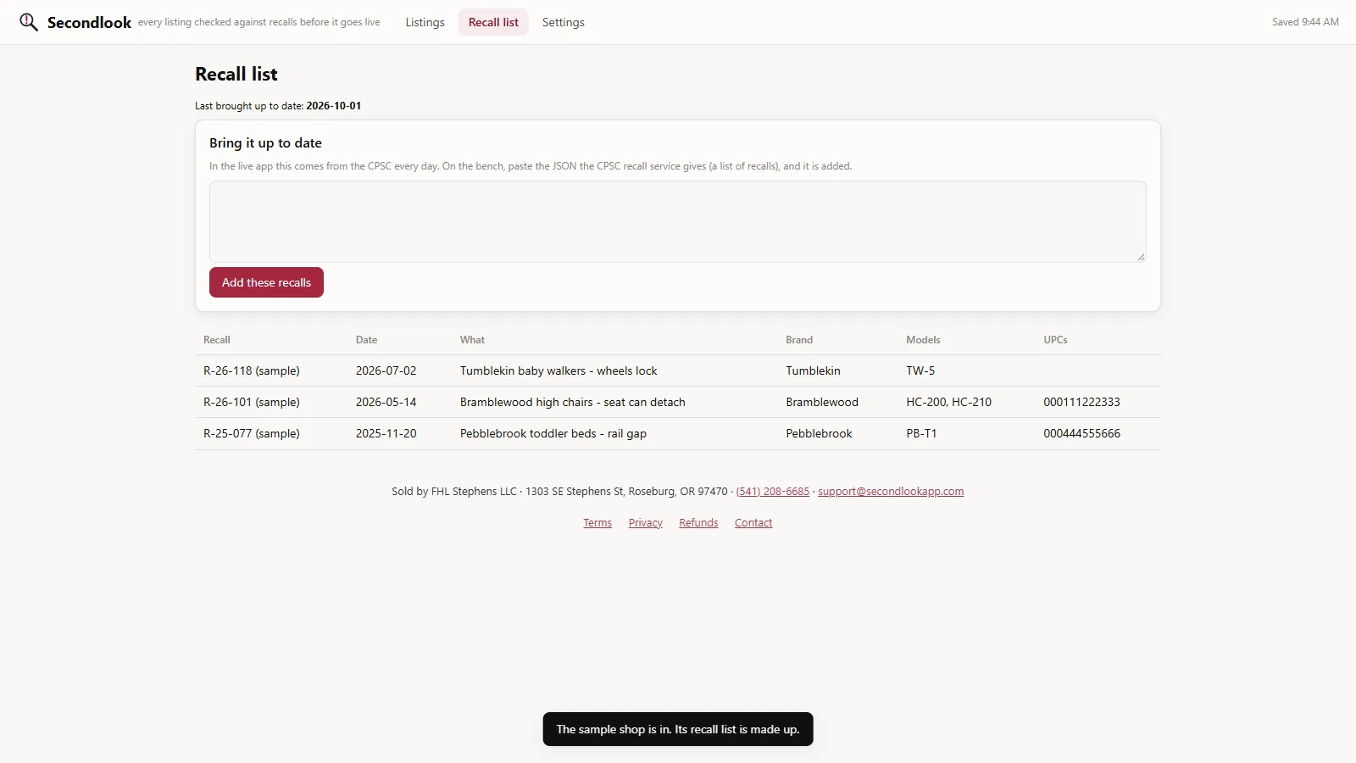Click the Bramblewood brand cell

point(822,402)
